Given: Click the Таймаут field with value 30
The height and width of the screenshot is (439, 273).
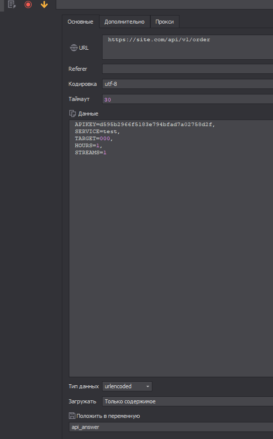Looking at the screenshot, I should click(188, 99).
